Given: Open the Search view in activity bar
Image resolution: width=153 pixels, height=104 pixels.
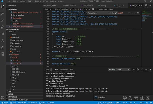Looking at the screenshot, I should [x=3, y=13].
